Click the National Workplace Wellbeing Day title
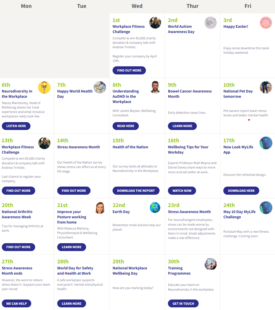The width and height of the screenshot is (275, 310). 130,271
